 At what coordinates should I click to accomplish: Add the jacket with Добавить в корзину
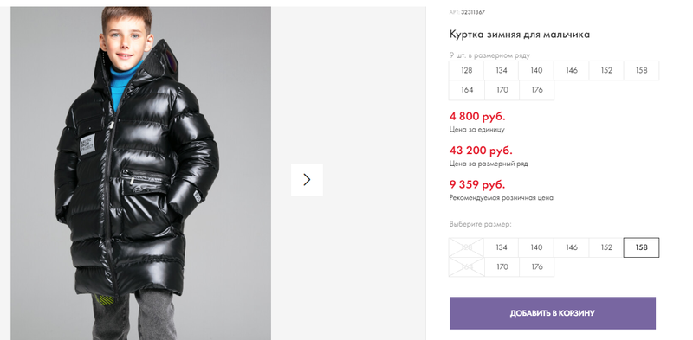[553, 313]
